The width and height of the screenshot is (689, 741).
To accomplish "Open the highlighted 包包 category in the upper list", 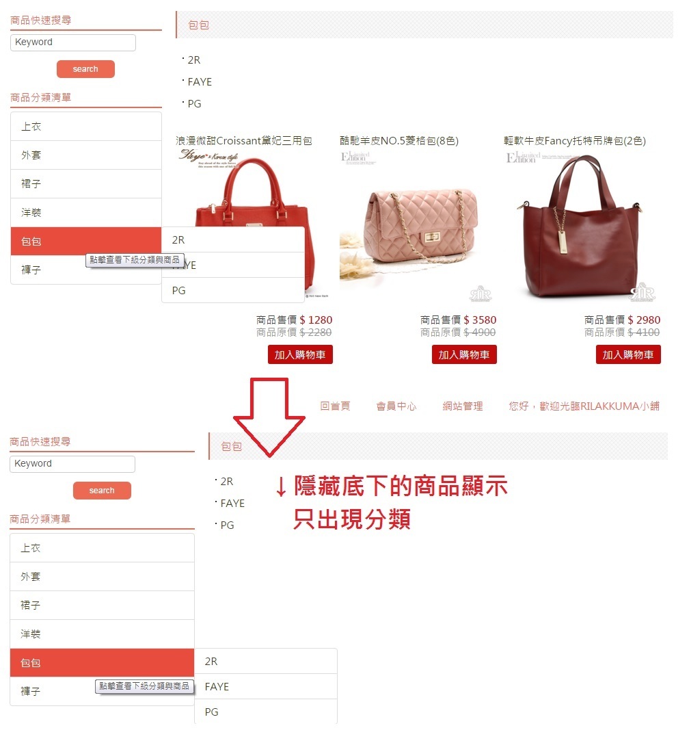I will pos(86,241).
